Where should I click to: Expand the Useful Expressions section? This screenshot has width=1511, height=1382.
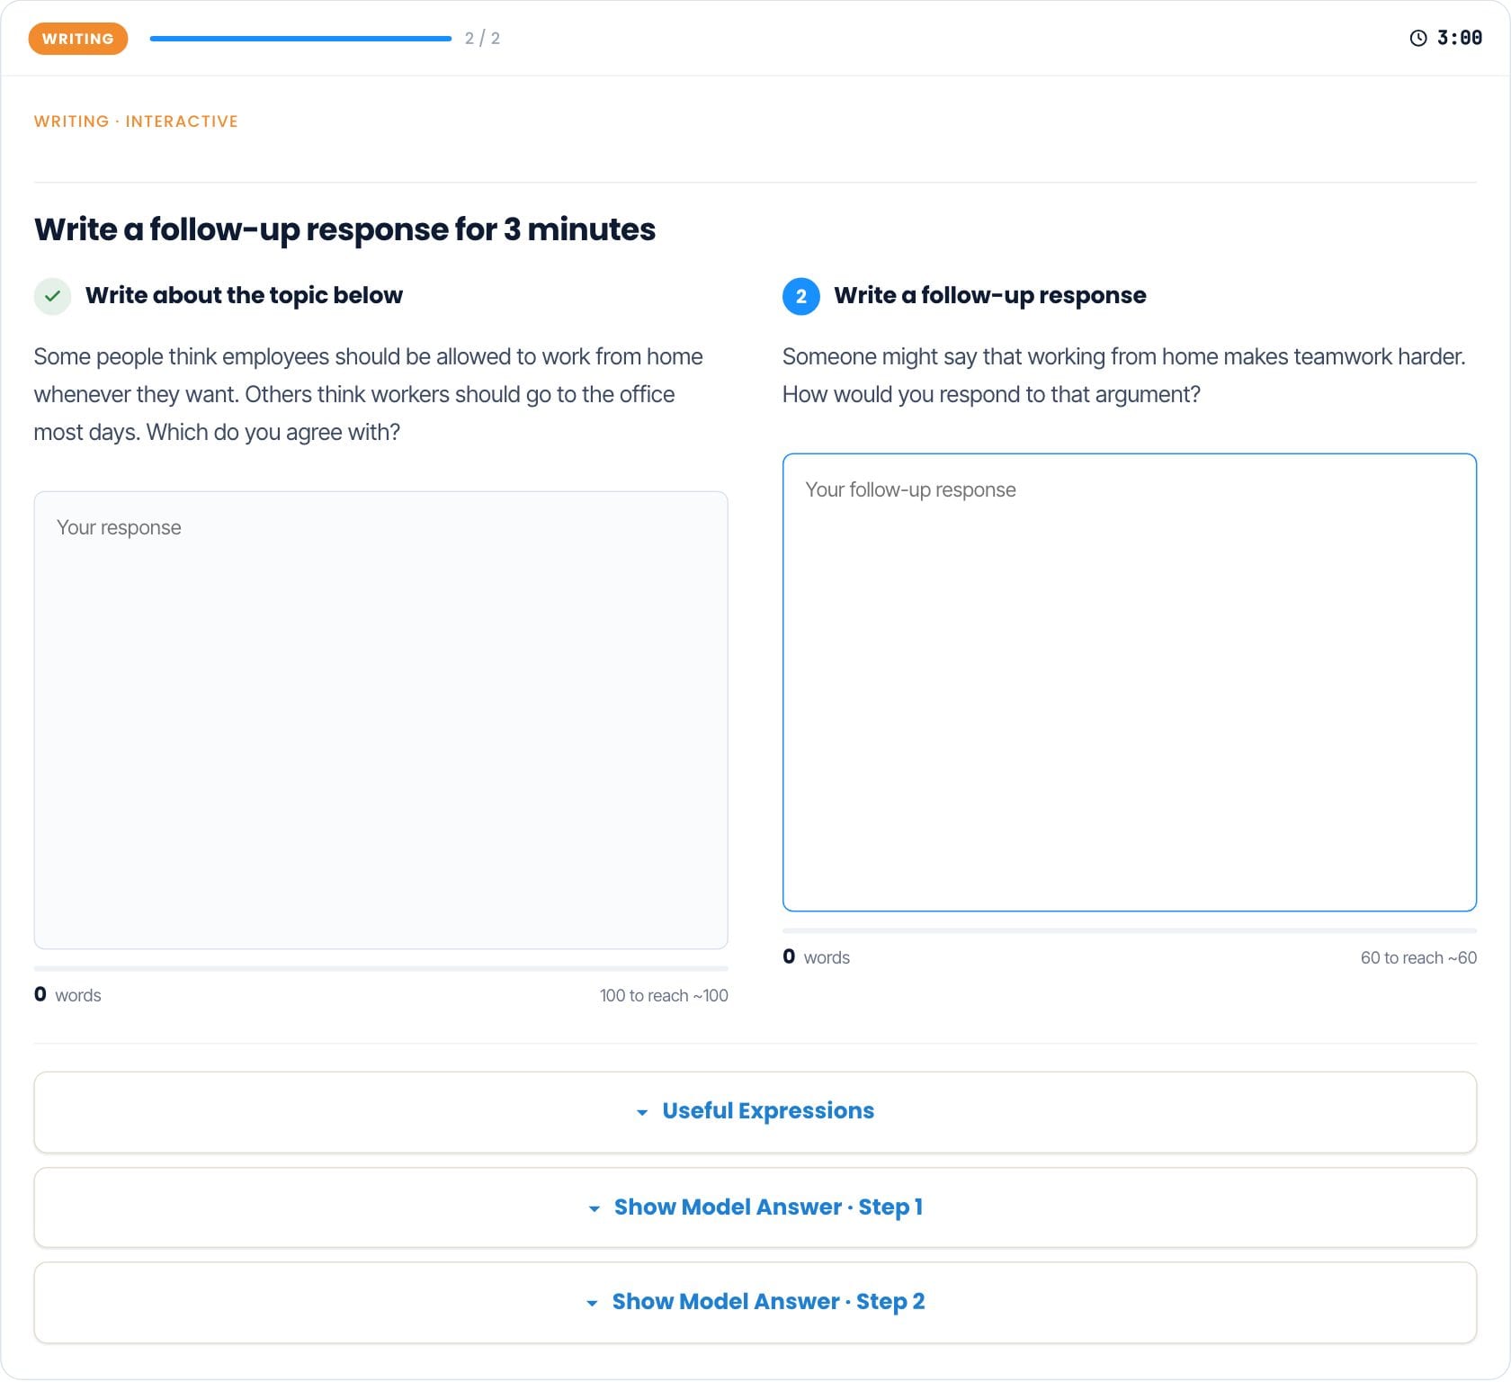click(x=755, y=1112)
